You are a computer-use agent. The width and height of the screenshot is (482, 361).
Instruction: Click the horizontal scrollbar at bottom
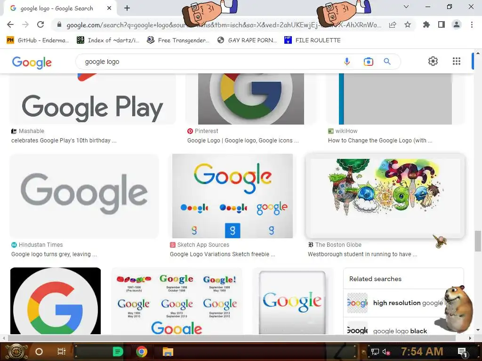[232, 338]
